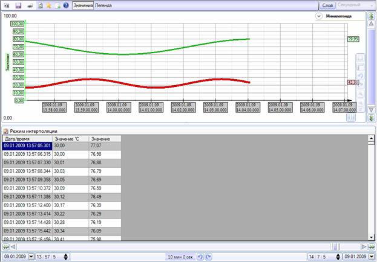Viewport: 377px width, 262px height.
Task: Select row 09.01.2009 13:57:09.358
Action: 62,180
